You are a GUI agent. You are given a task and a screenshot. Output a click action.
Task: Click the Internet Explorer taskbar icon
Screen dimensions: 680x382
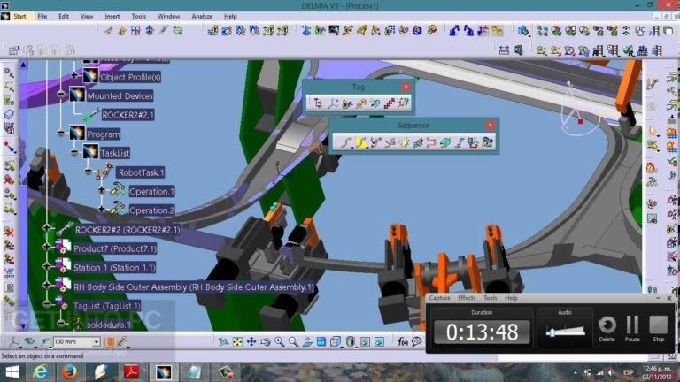[41, 372]
